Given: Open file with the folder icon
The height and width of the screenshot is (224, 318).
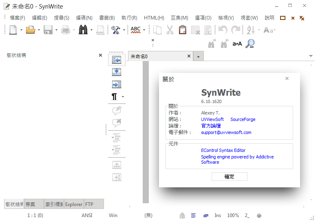Looking at the screenshot, I should tap(31, 30).
